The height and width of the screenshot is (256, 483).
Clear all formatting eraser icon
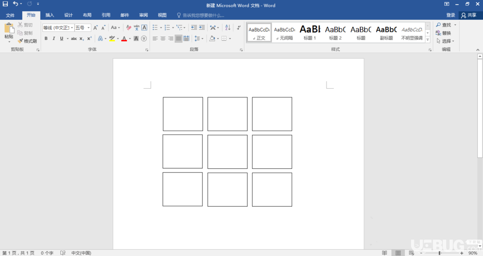tap(129, 27)
